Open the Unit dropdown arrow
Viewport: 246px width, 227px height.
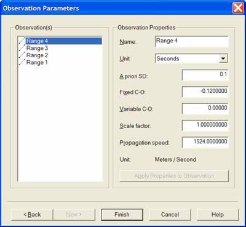click(223, 58)
